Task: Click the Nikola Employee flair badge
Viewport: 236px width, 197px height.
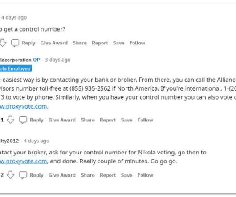Action: pyautogui.click(x=16, y=68)
